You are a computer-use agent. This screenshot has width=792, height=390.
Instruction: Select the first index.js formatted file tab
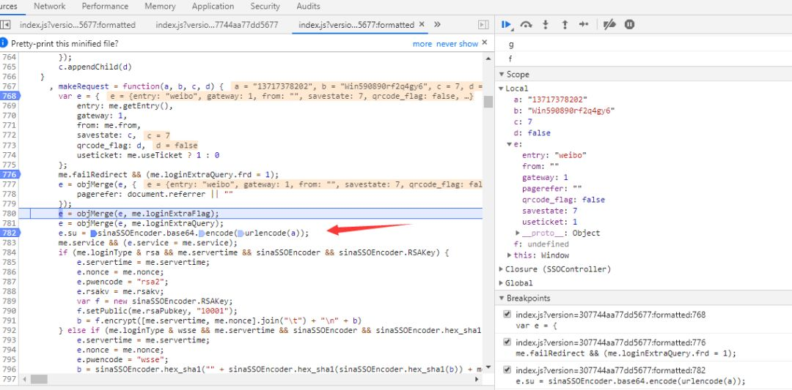point(78,25)
